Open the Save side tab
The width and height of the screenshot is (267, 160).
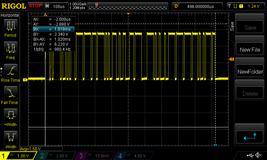232,27
